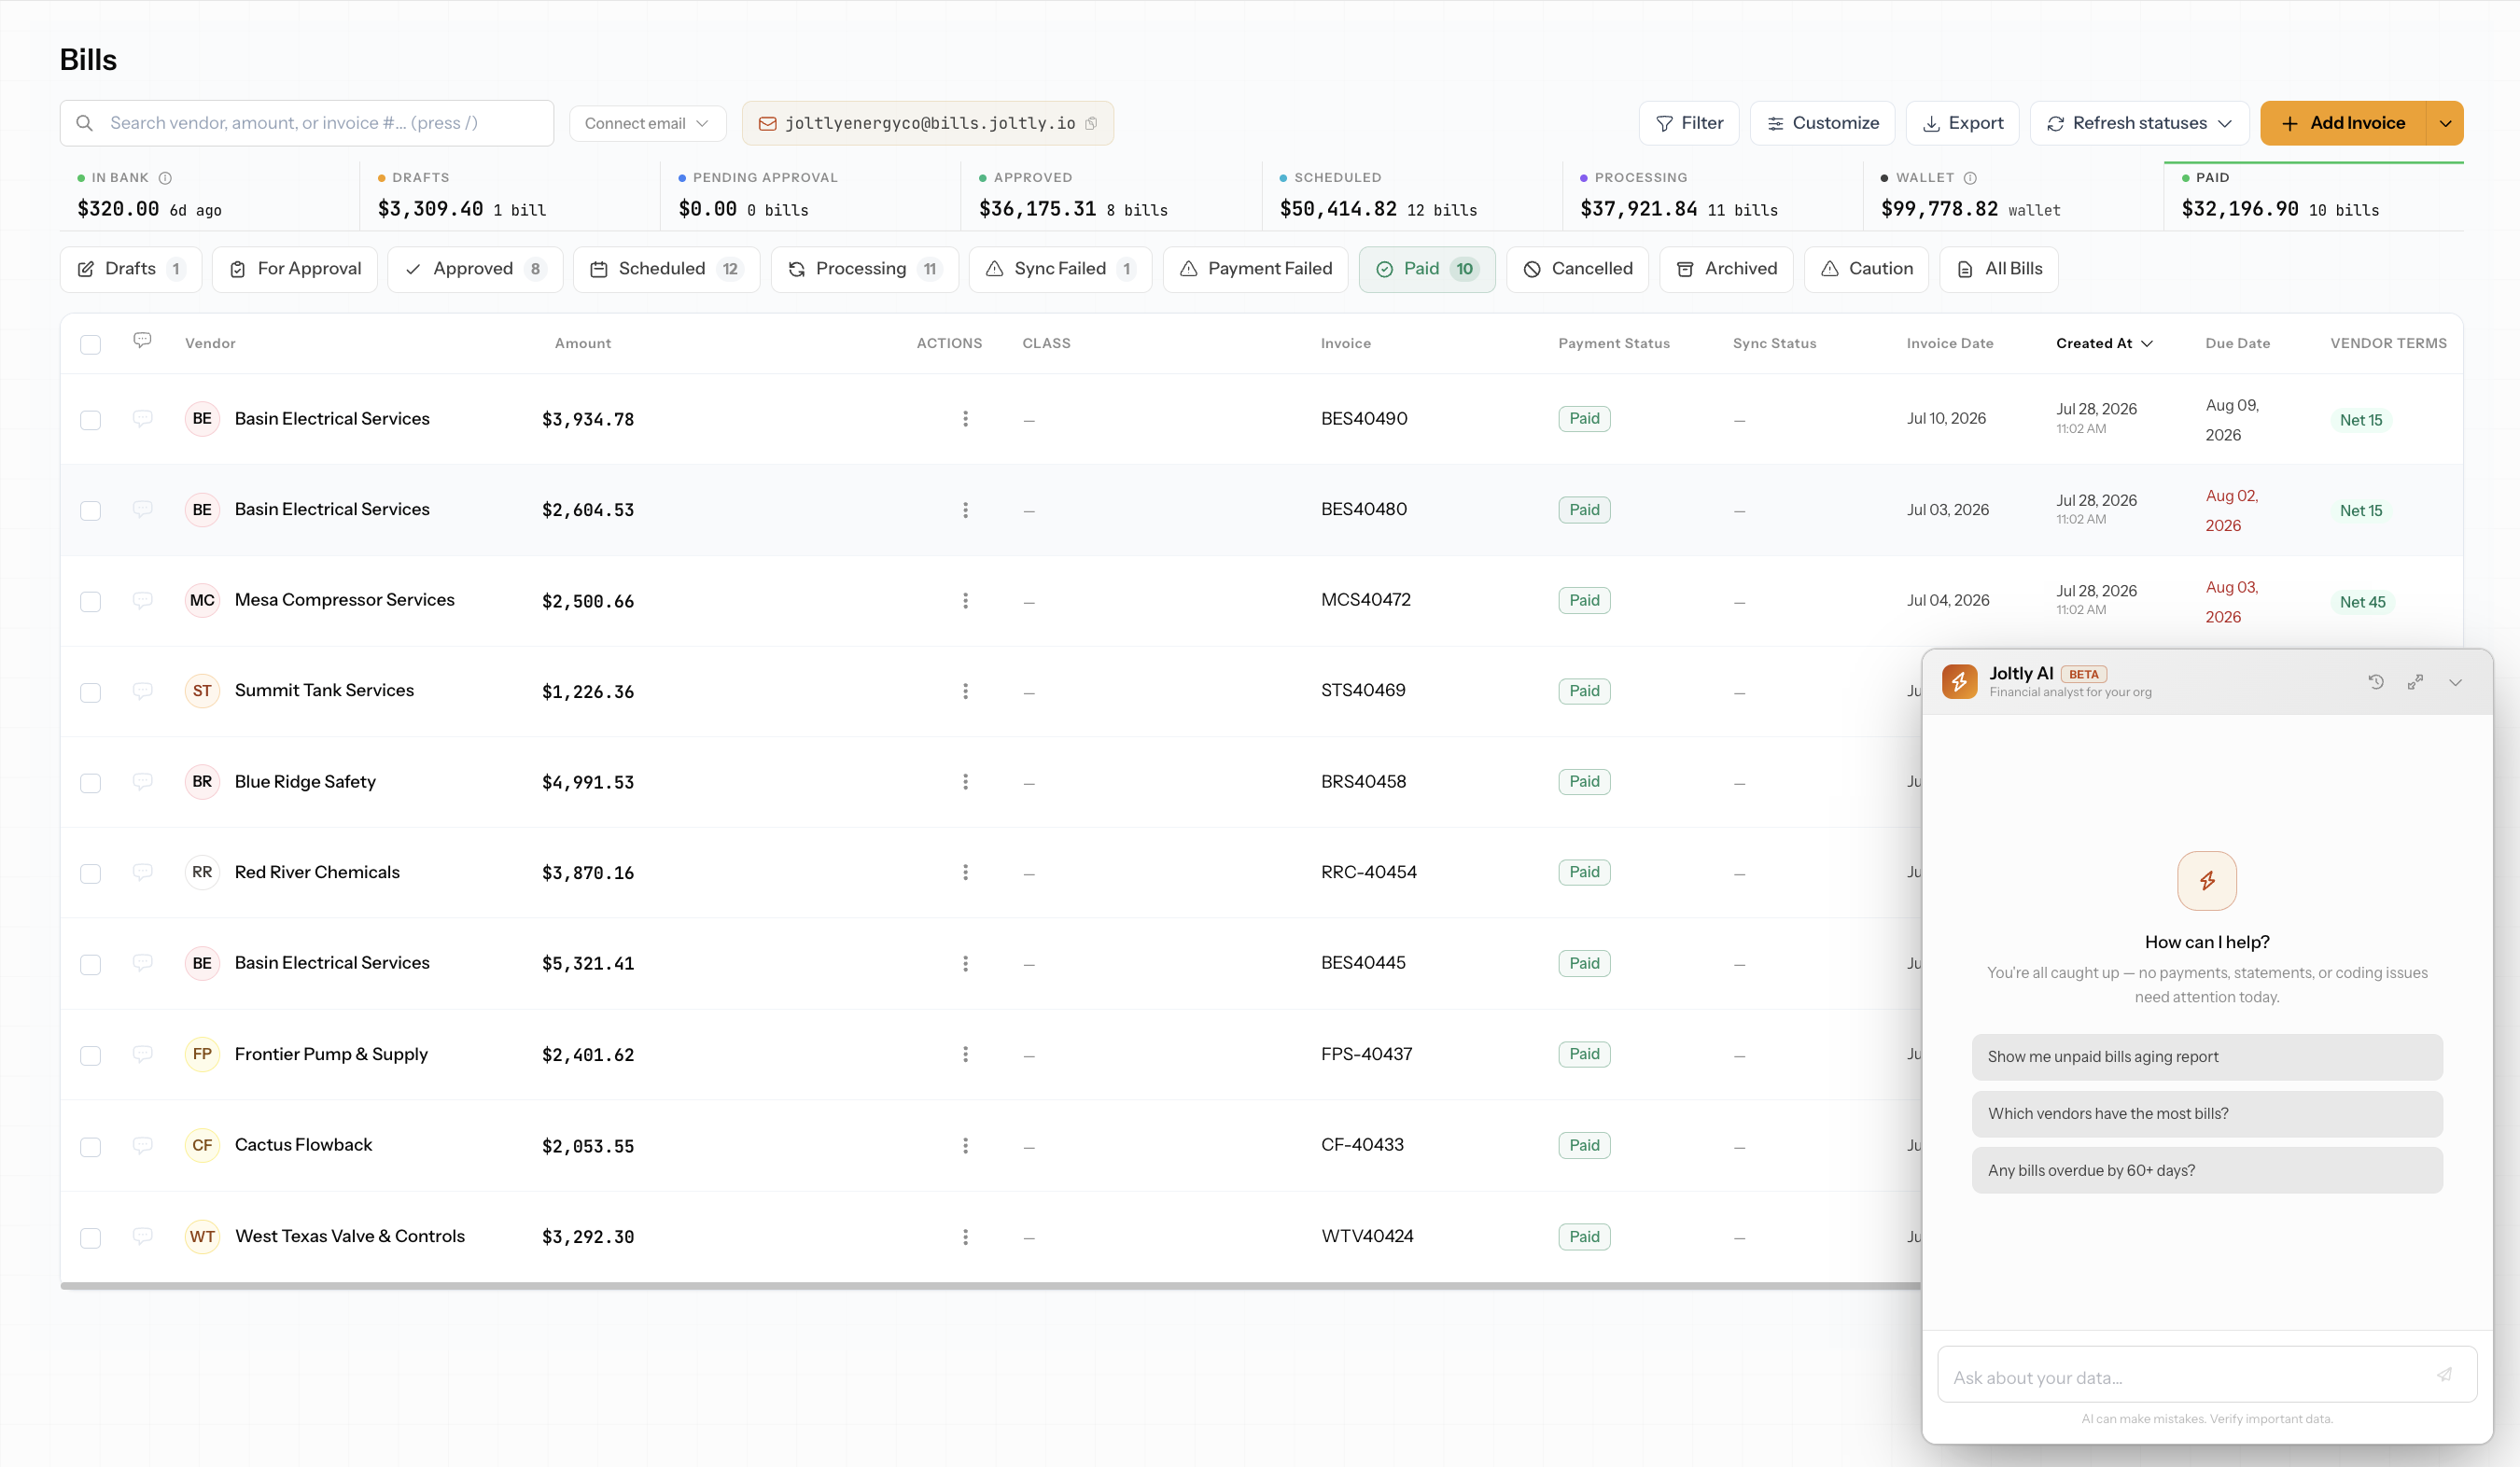Switch to the Archived tab
2520x1467 pixels.
click(x=1726, y=269)
